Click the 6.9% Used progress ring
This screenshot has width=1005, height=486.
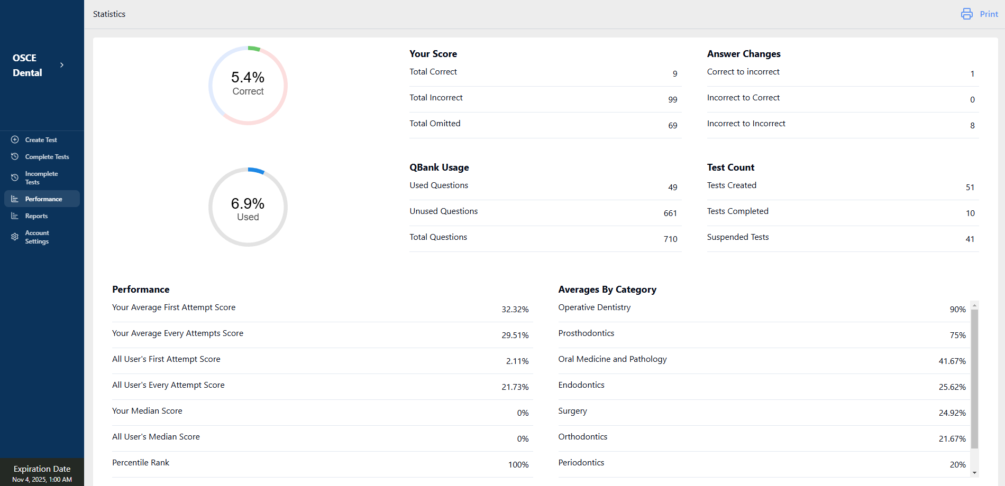248,207
